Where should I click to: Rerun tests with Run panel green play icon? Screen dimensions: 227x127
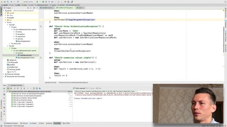(4, 89)
